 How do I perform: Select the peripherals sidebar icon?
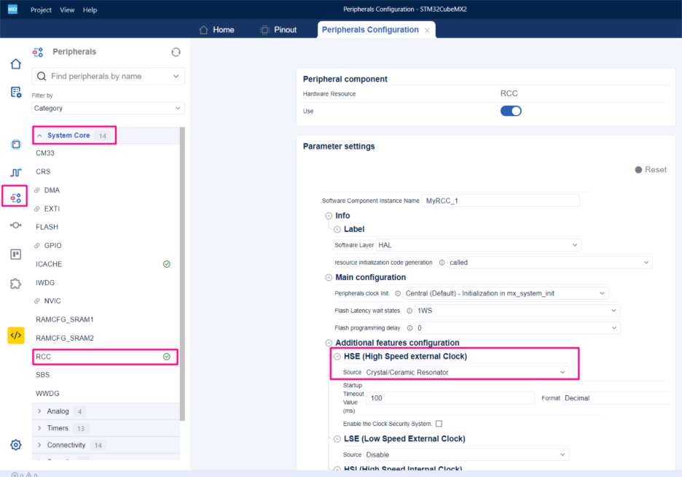15,198
